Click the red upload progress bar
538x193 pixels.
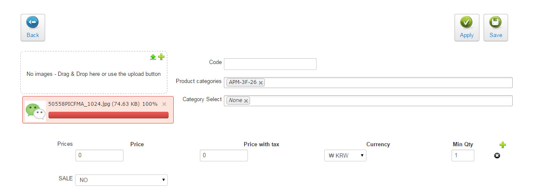coord(108,115)
